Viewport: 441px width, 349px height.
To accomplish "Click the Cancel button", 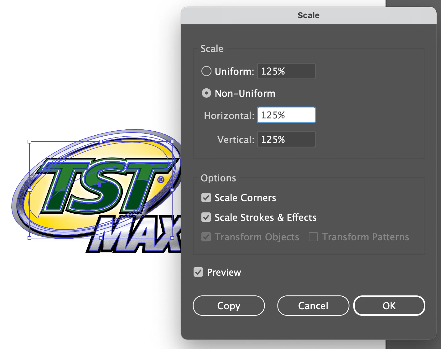I will point(313,305).
